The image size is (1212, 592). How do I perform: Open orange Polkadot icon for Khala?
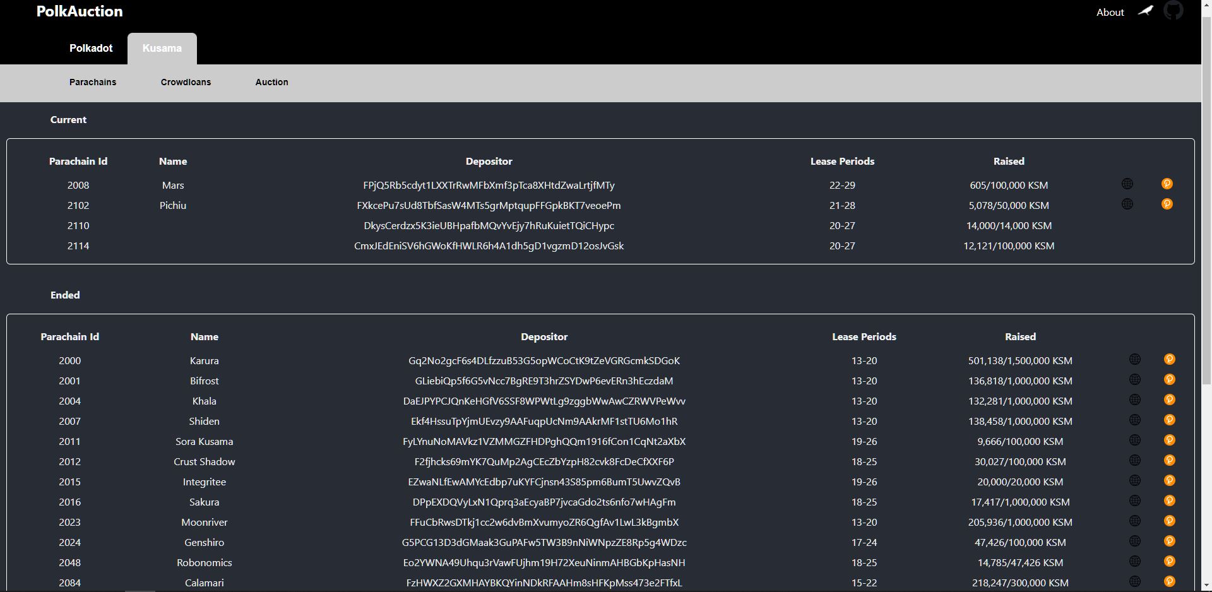(x=1170, y=400)
